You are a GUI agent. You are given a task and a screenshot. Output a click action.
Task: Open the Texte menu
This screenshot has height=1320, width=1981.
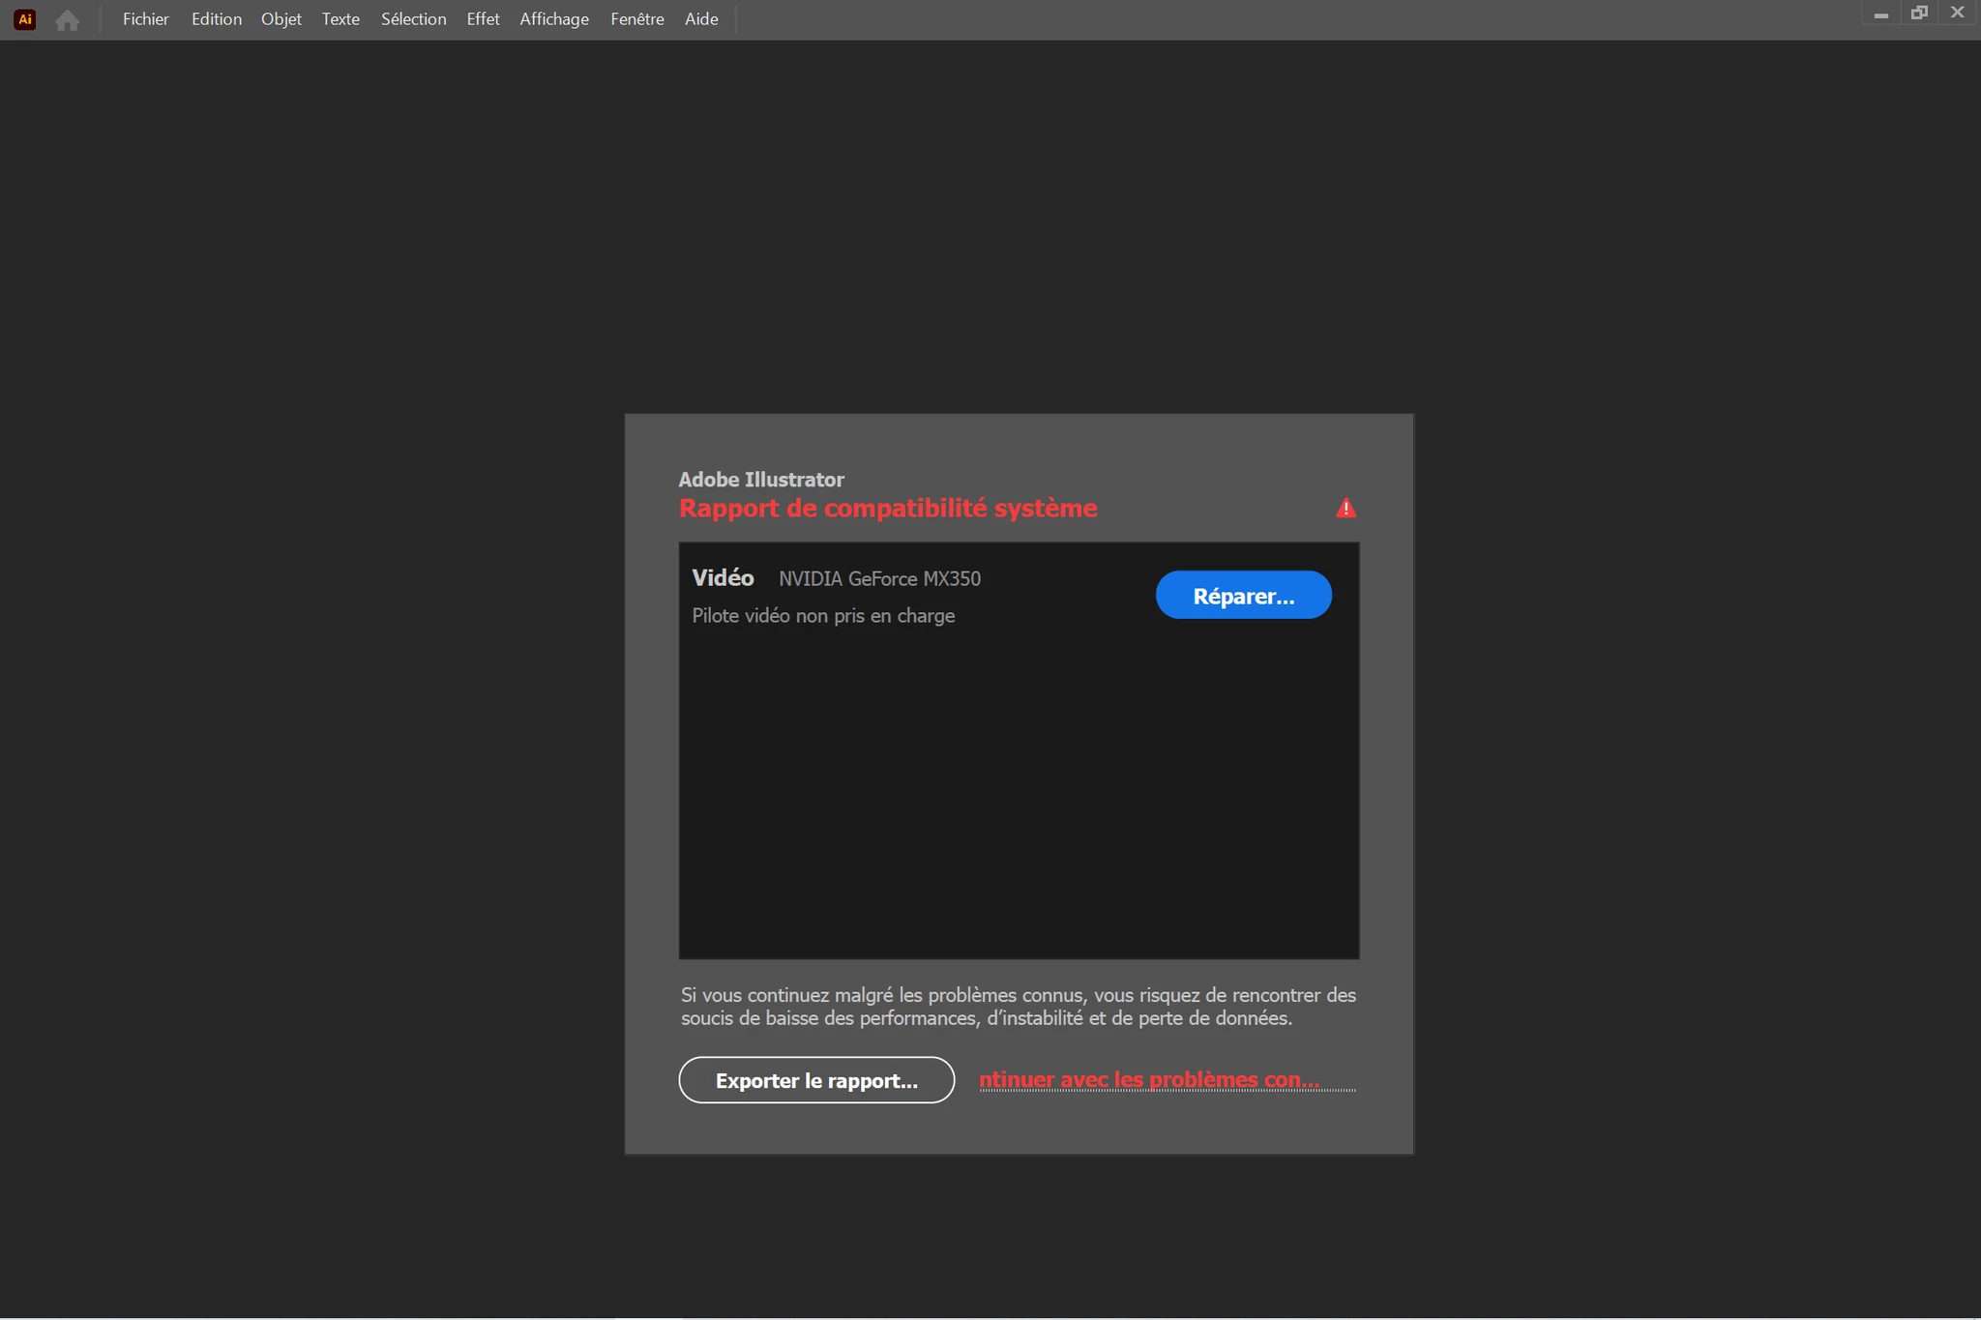point(340,19)
